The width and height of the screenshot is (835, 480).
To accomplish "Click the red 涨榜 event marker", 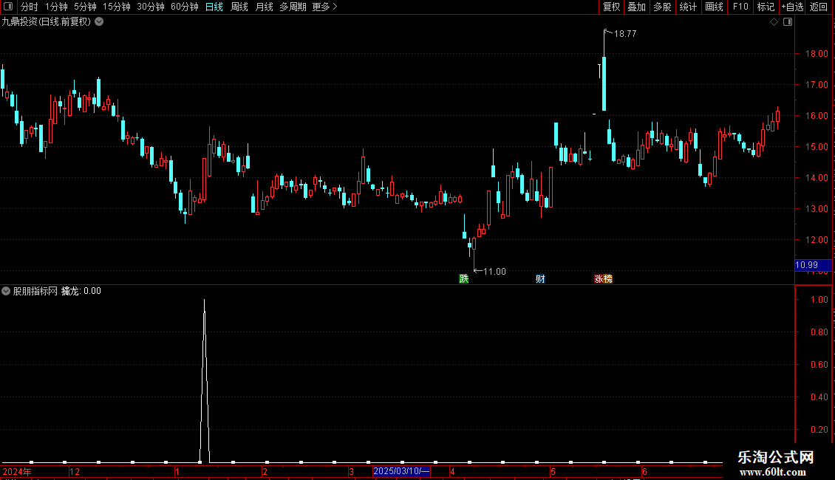I will click(604, 279).
